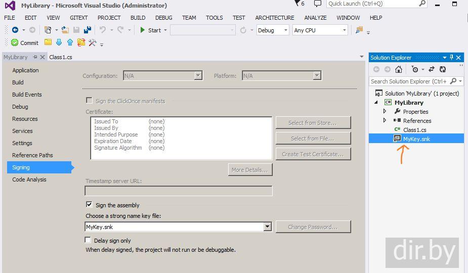The image size is (468, 273).
Task: Open the feedback speech bubble icon
Action: pyautogui.click(x=318, y=4)
